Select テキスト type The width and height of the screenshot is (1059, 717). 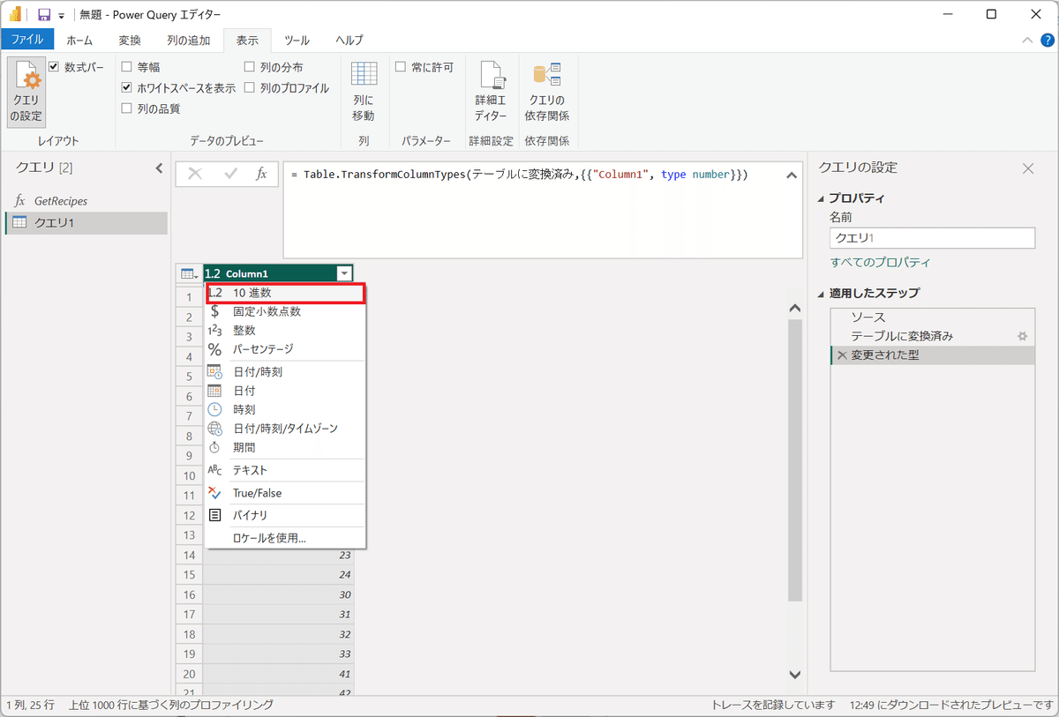coord(285,470)
